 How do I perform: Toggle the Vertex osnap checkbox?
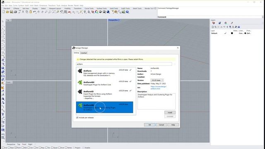pyautogui.click(x=66, y=148)
